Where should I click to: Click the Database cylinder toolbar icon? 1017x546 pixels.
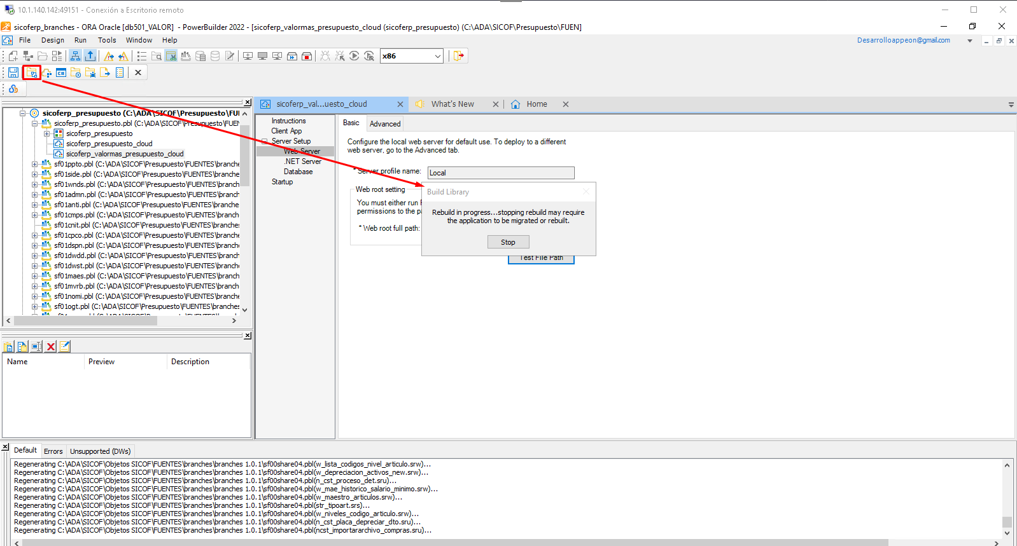pyautogui.click(x=215, y=56)
